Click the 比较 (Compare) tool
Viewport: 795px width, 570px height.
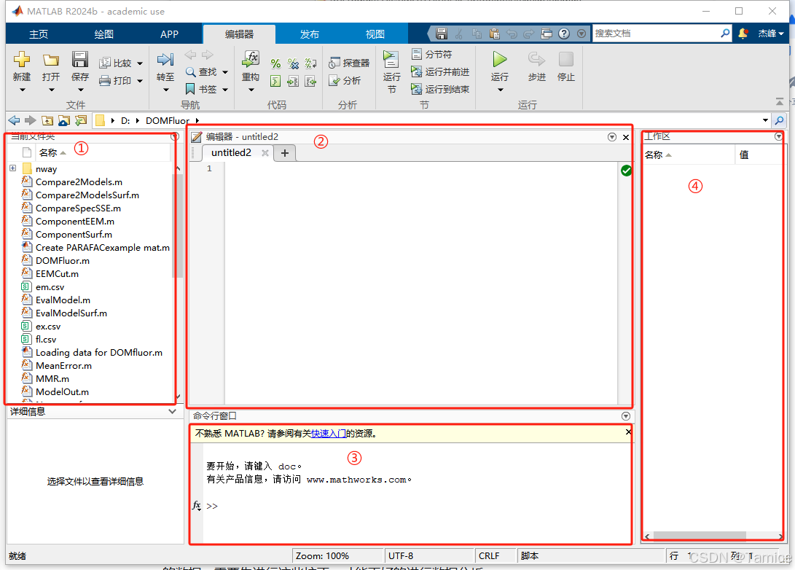[x=116, y=63]
